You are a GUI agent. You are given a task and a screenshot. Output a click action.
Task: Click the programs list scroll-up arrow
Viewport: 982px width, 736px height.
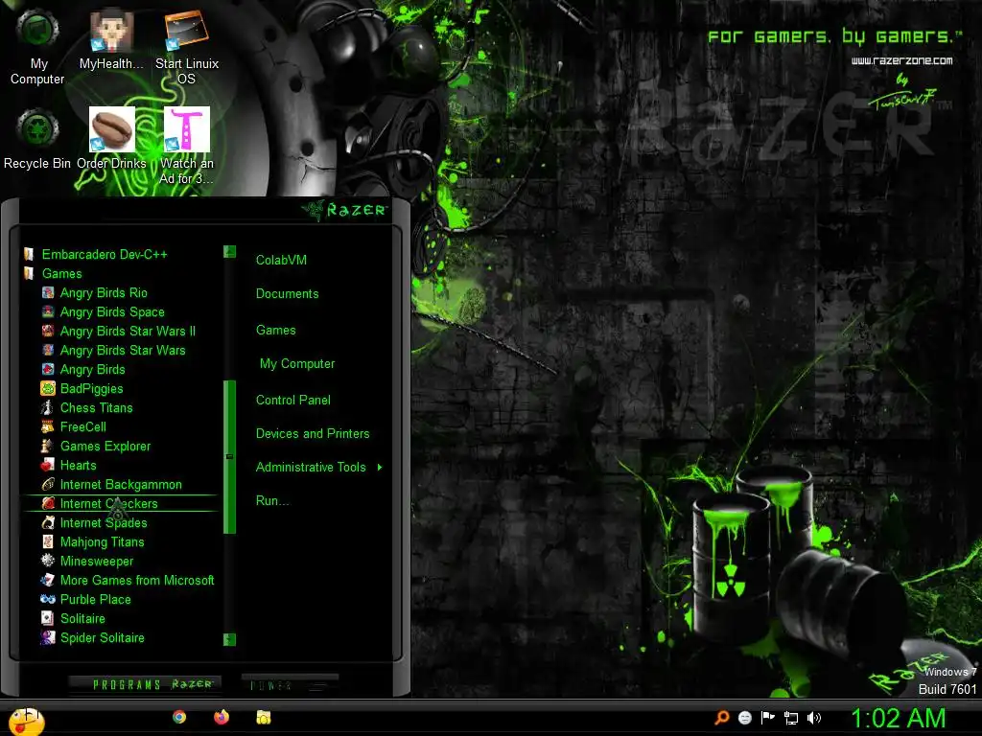click(229, 252)
